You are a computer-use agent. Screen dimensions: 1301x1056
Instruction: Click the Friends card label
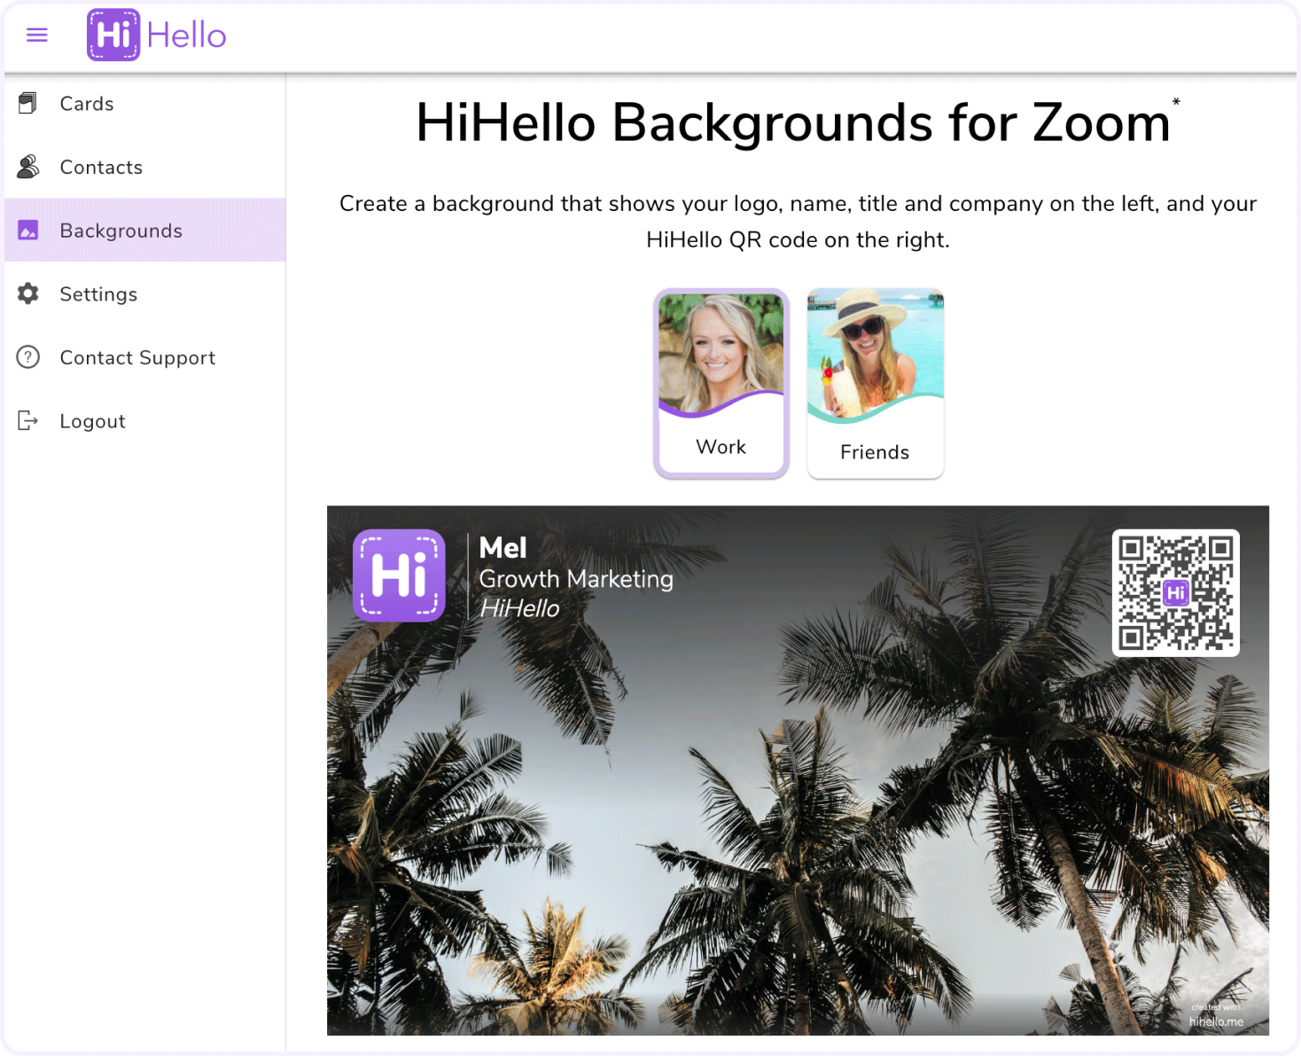coord(875,452)
